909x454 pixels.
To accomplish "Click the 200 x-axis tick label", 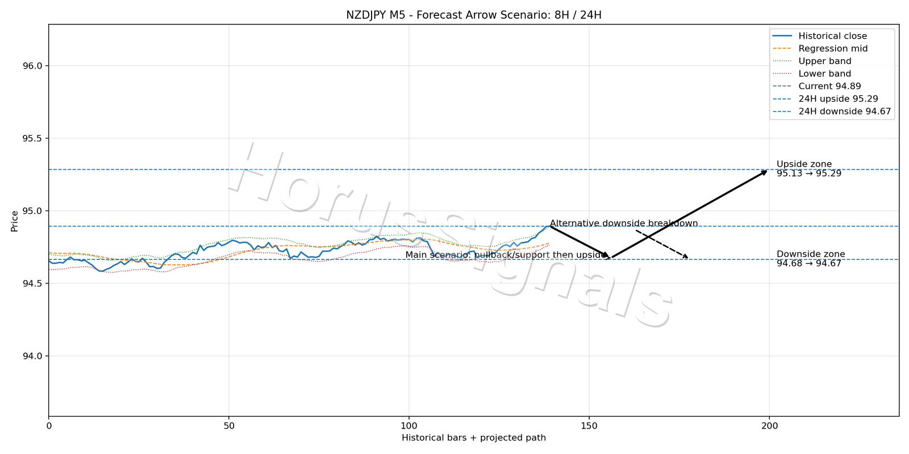I will click(769, 425).
